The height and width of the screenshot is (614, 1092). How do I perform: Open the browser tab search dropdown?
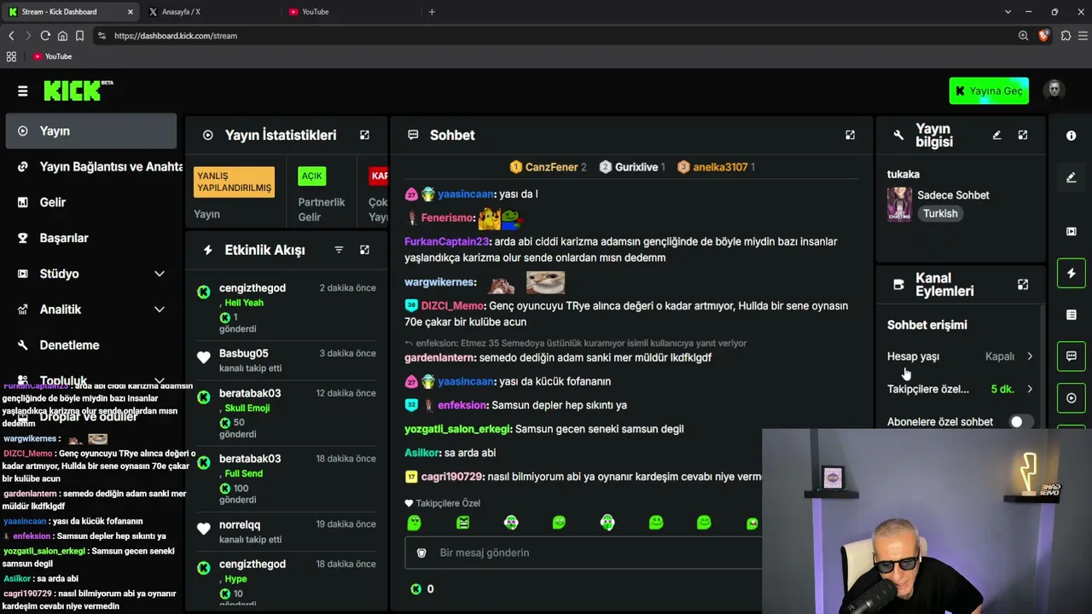coord(1008,12)
